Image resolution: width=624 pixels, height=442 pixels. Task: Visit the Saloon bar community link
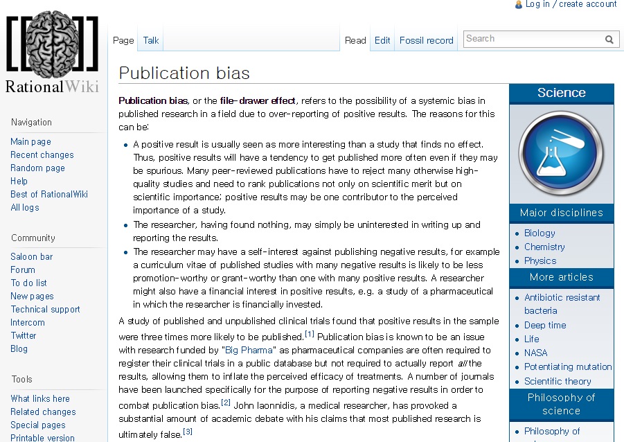tap(31, 256)
